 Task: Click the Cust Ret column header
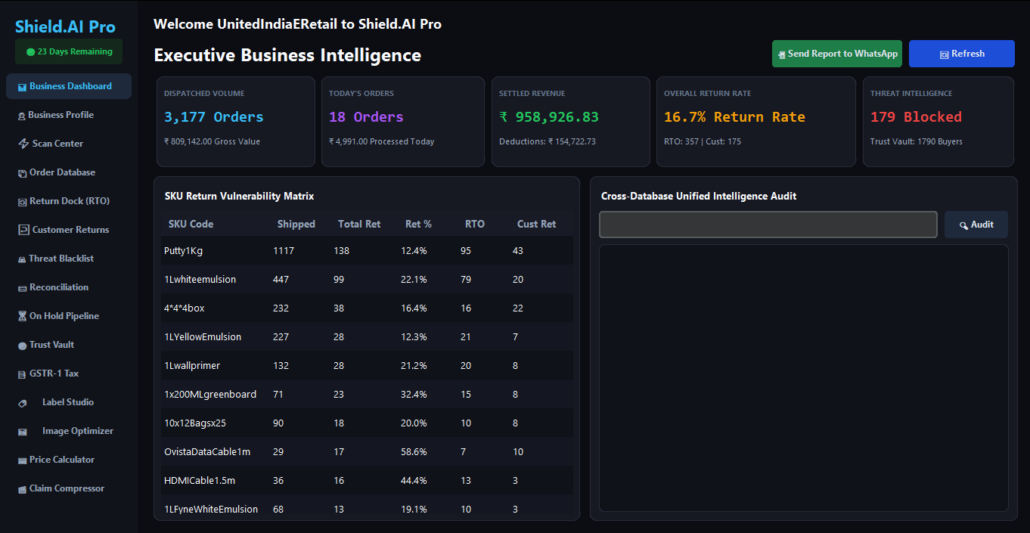tap(536, 224)
